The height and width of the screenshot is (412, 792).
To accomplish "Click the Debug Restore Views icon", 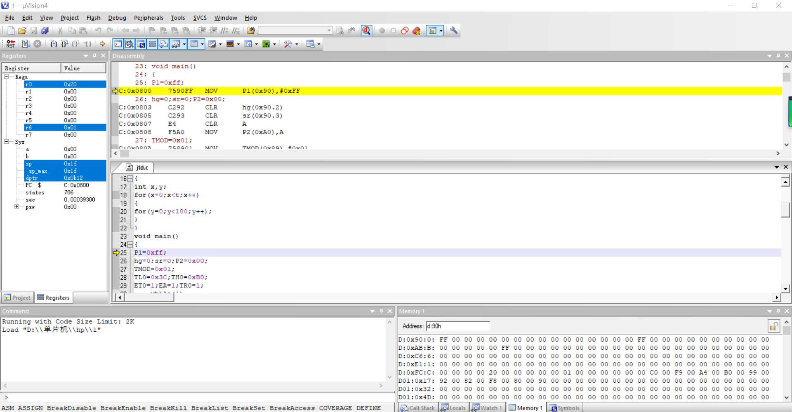I will click(310, 44).
